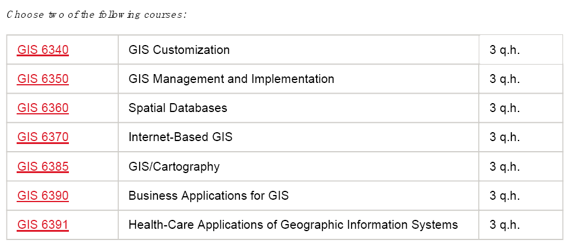Click the GIS 6390 link
The width and height of the screenshot is (569, 243).
(43, 196)
